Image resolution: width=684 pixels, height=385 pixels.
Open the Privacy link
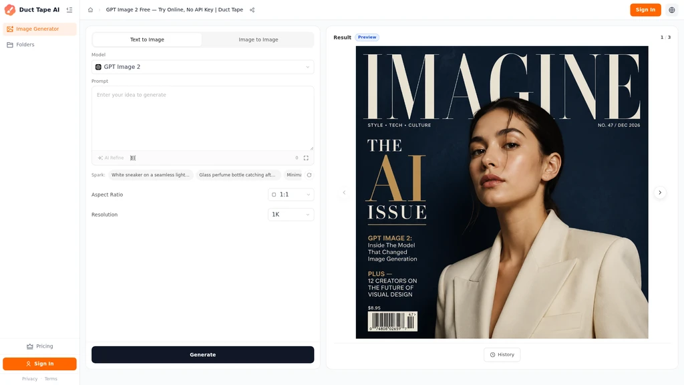pos(29,379)
